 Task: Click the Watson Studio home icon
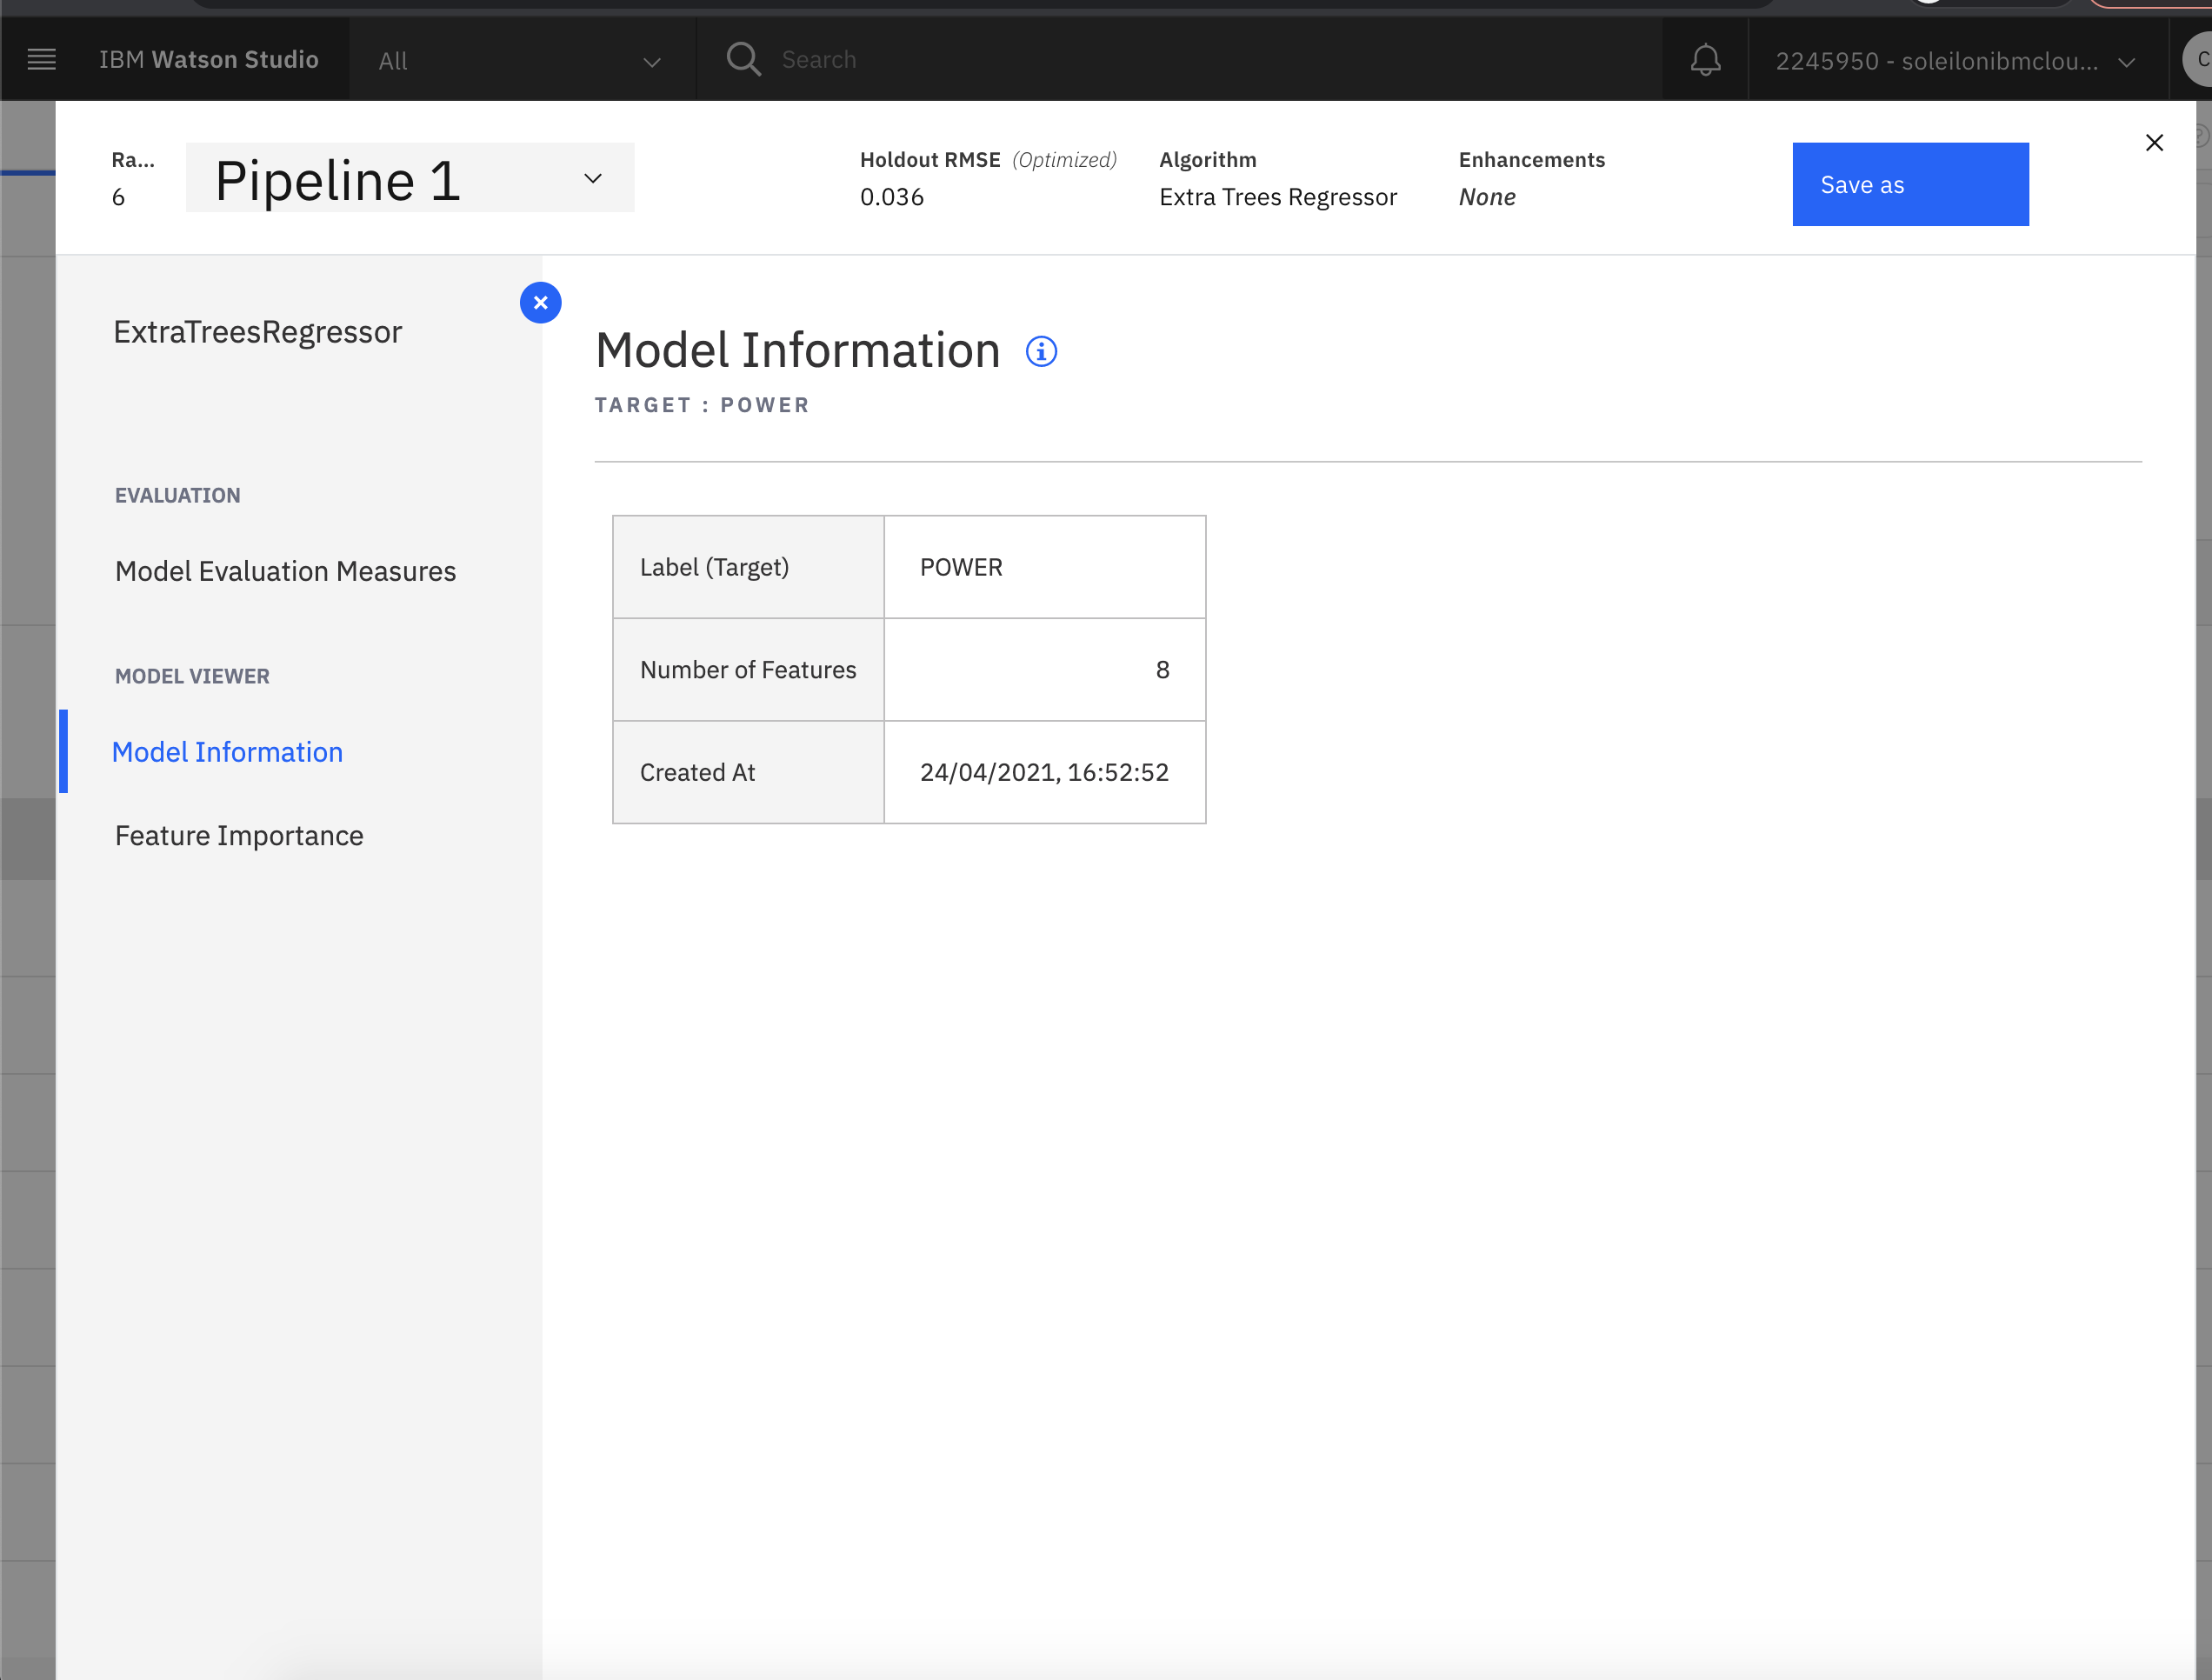[208, 60]
